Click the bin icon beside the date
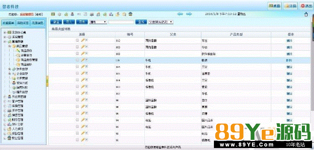The width and height of the screenshot is (314, 150). click(306, 14)
